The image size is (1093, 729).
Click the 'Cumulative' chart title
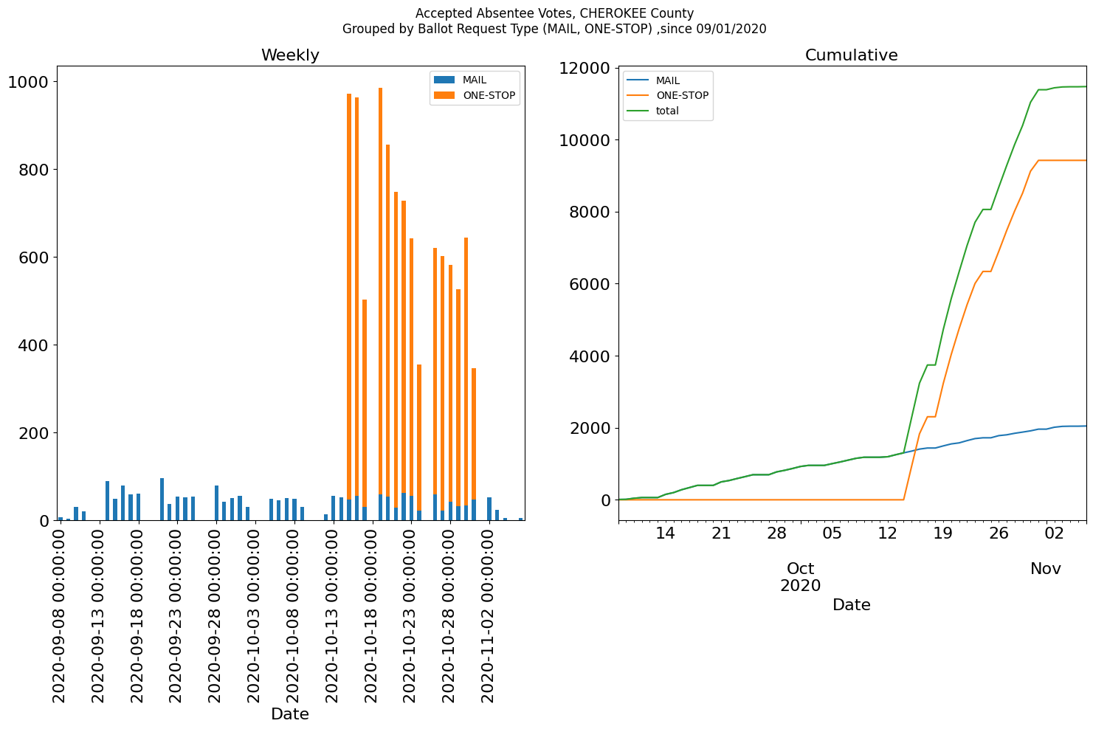851,55
